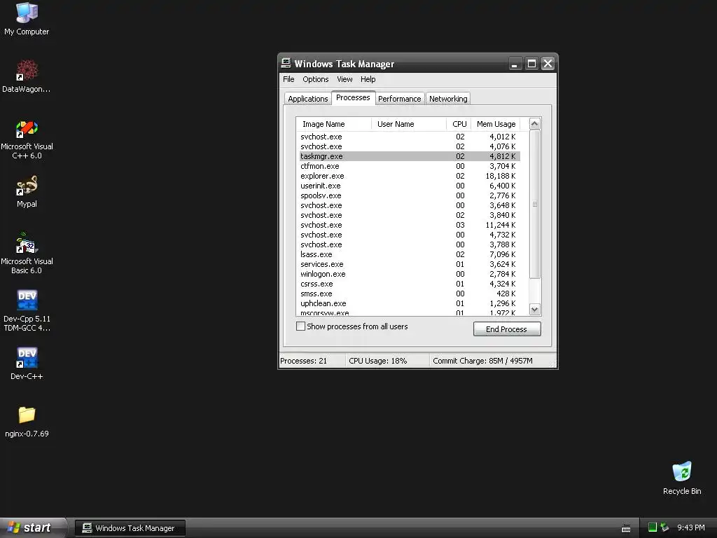Switch to the Networking tab
Viewport: 717px width, 538px height.
[x=448, y=99]
